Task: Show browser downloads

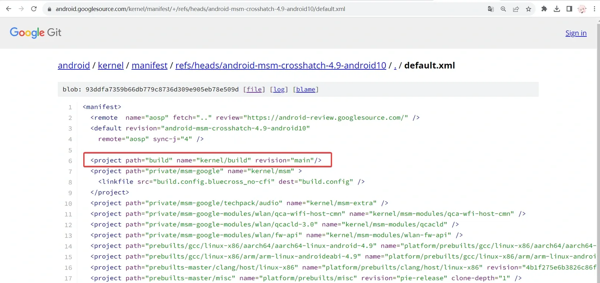Action: point(557,9)
